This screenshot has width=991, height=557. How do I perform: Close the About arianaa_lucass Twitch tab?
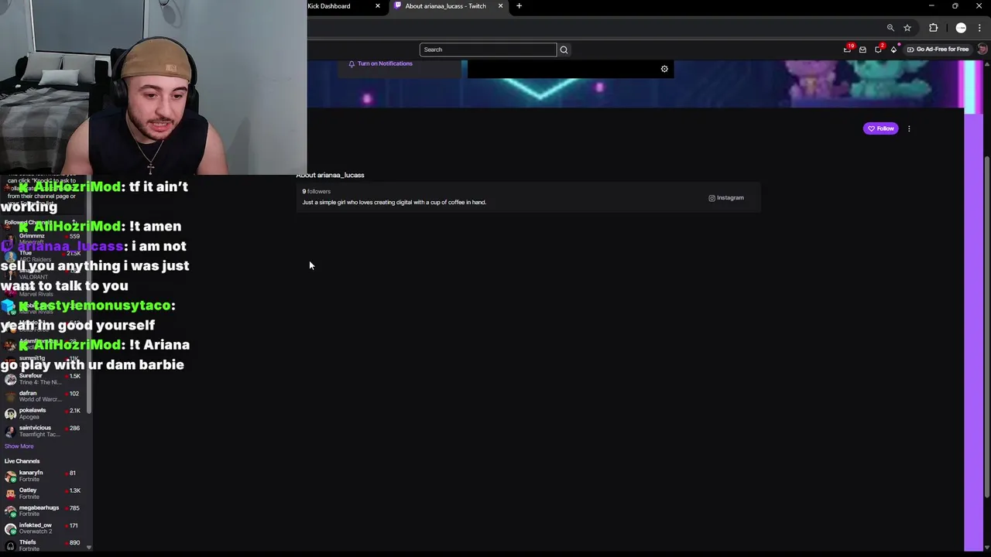500,6
